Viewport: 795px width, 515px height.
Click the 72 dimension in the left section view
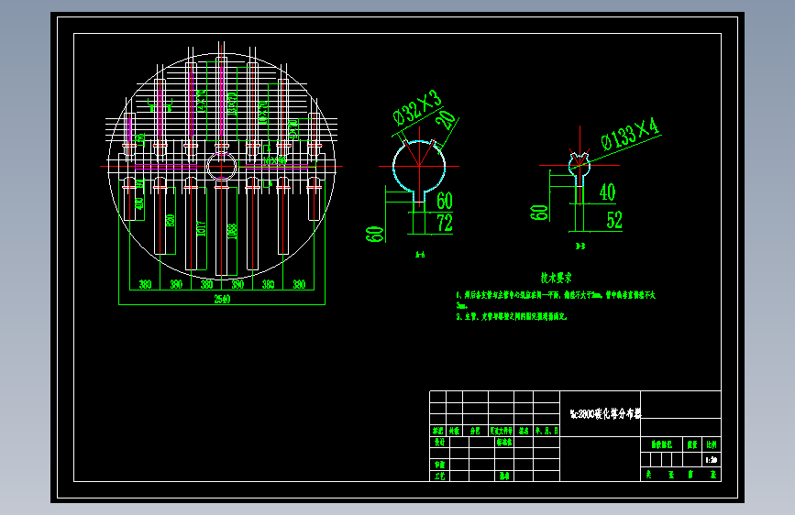(x=445, y=223)
